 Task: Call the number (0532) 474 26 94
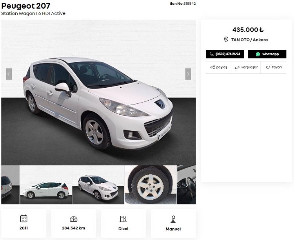coord(225,54)
